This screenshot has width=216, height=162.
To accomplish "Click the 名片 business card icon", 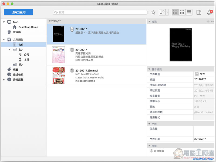I will pyautogui.click(x=15, y=49).
